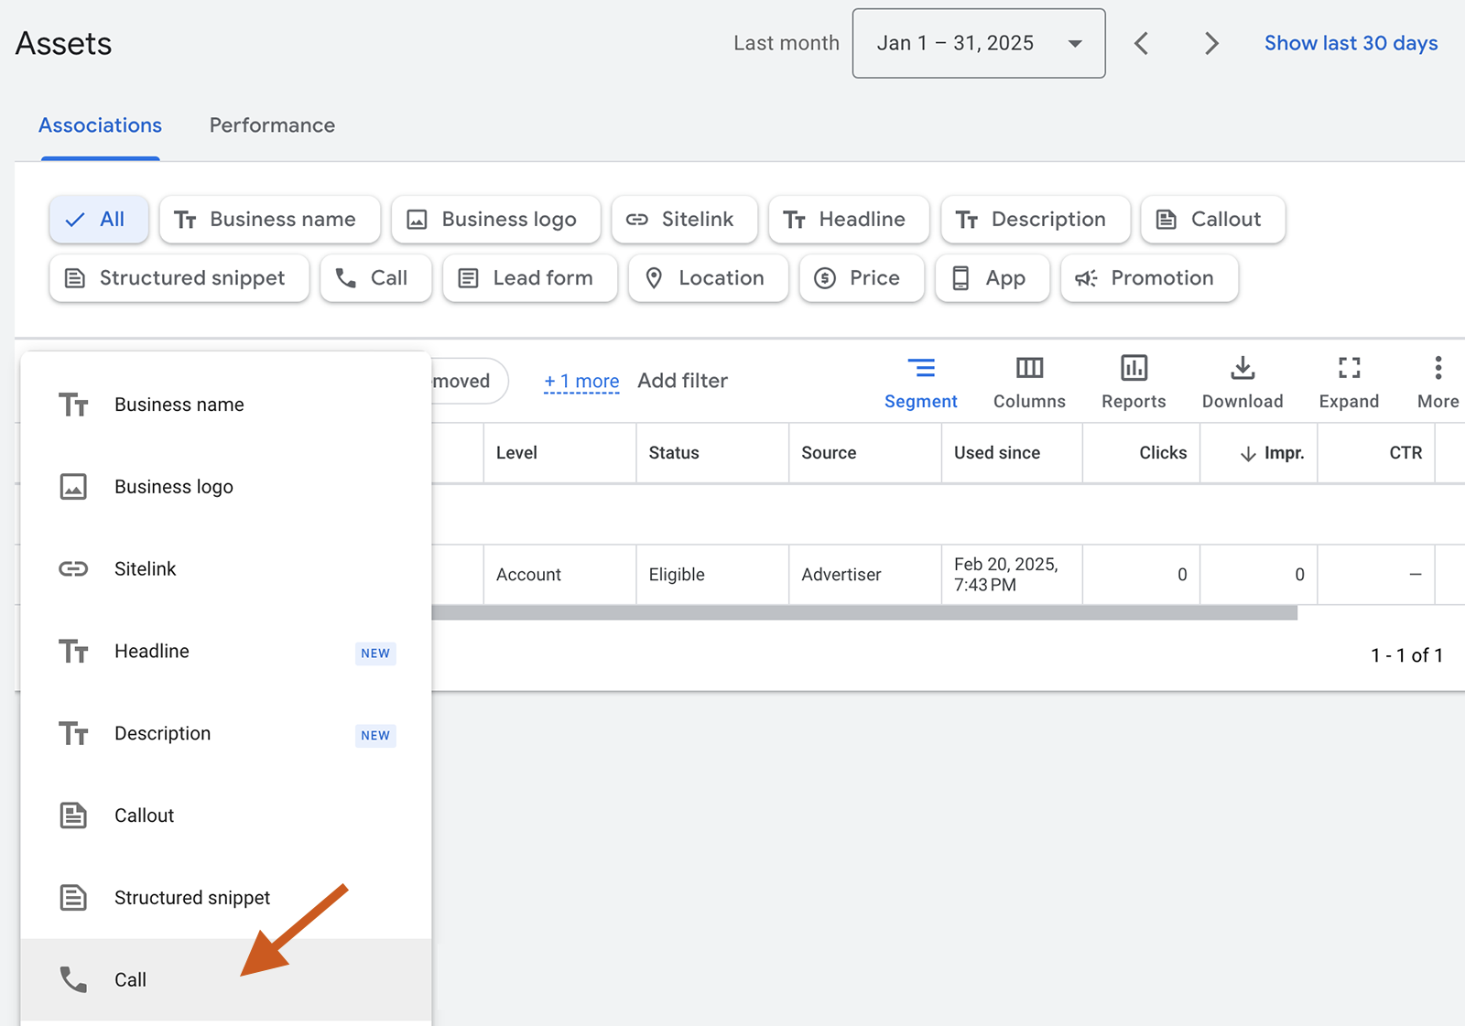Switch to the Associations tab

101,125
